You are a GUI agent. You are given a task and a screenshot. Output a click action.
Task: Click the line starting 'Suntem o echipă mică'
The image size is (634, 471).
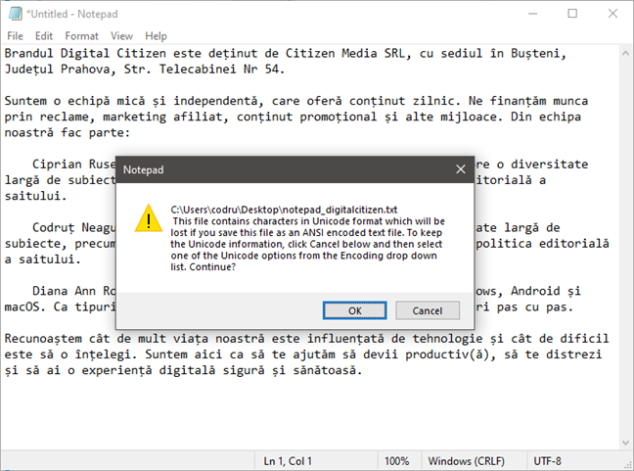pos(296,101)
